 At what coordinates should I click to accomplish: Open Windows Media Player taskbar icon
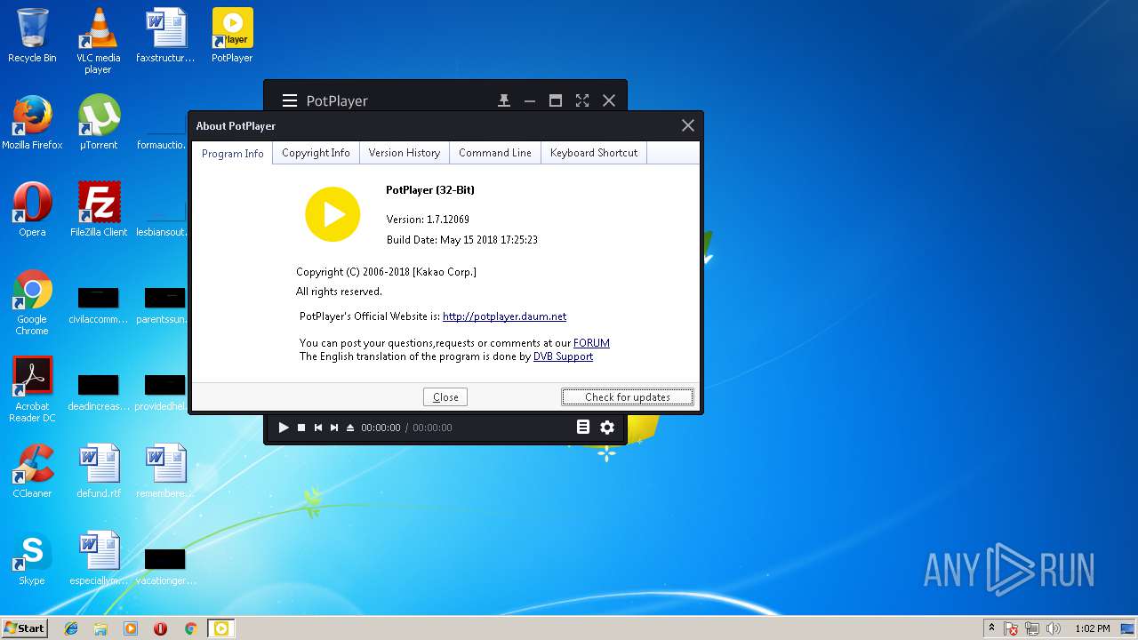pos(131,628)
